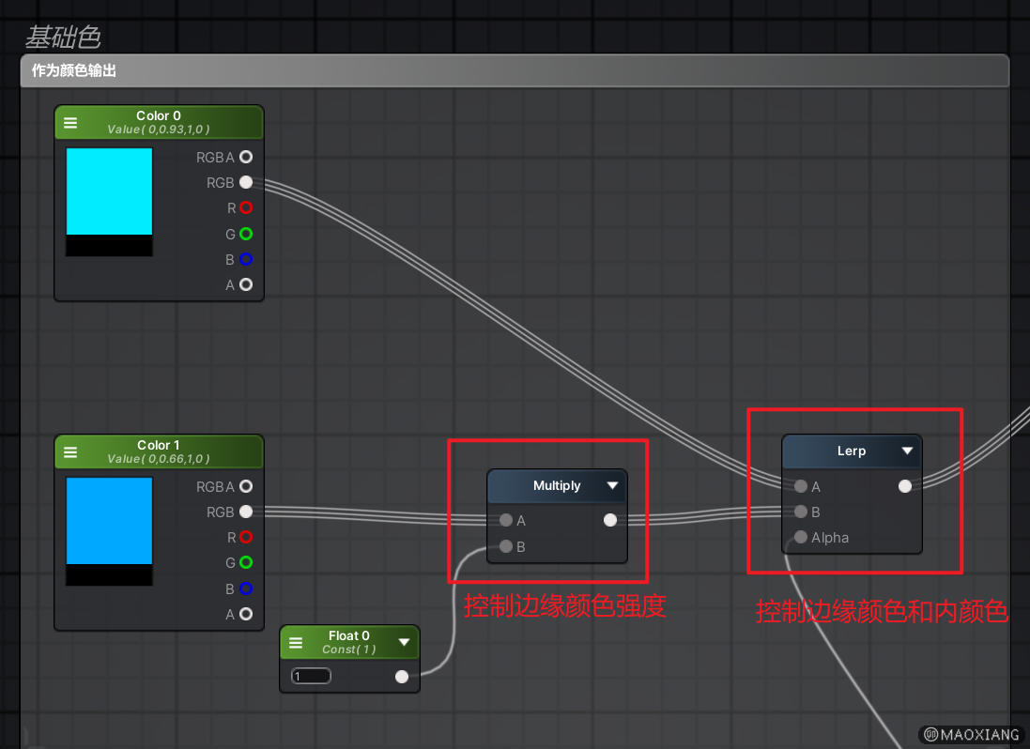Click the Multiply node output port
The width and height of the screenshot is (1030, 749).
click(x=610, y=520)
